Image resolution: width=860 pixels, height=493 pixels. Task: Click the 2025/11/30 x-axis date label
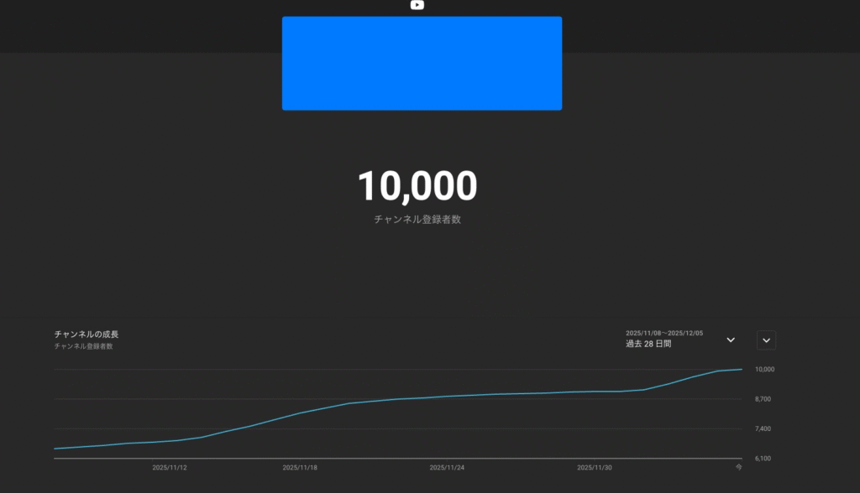click(595, 467)
